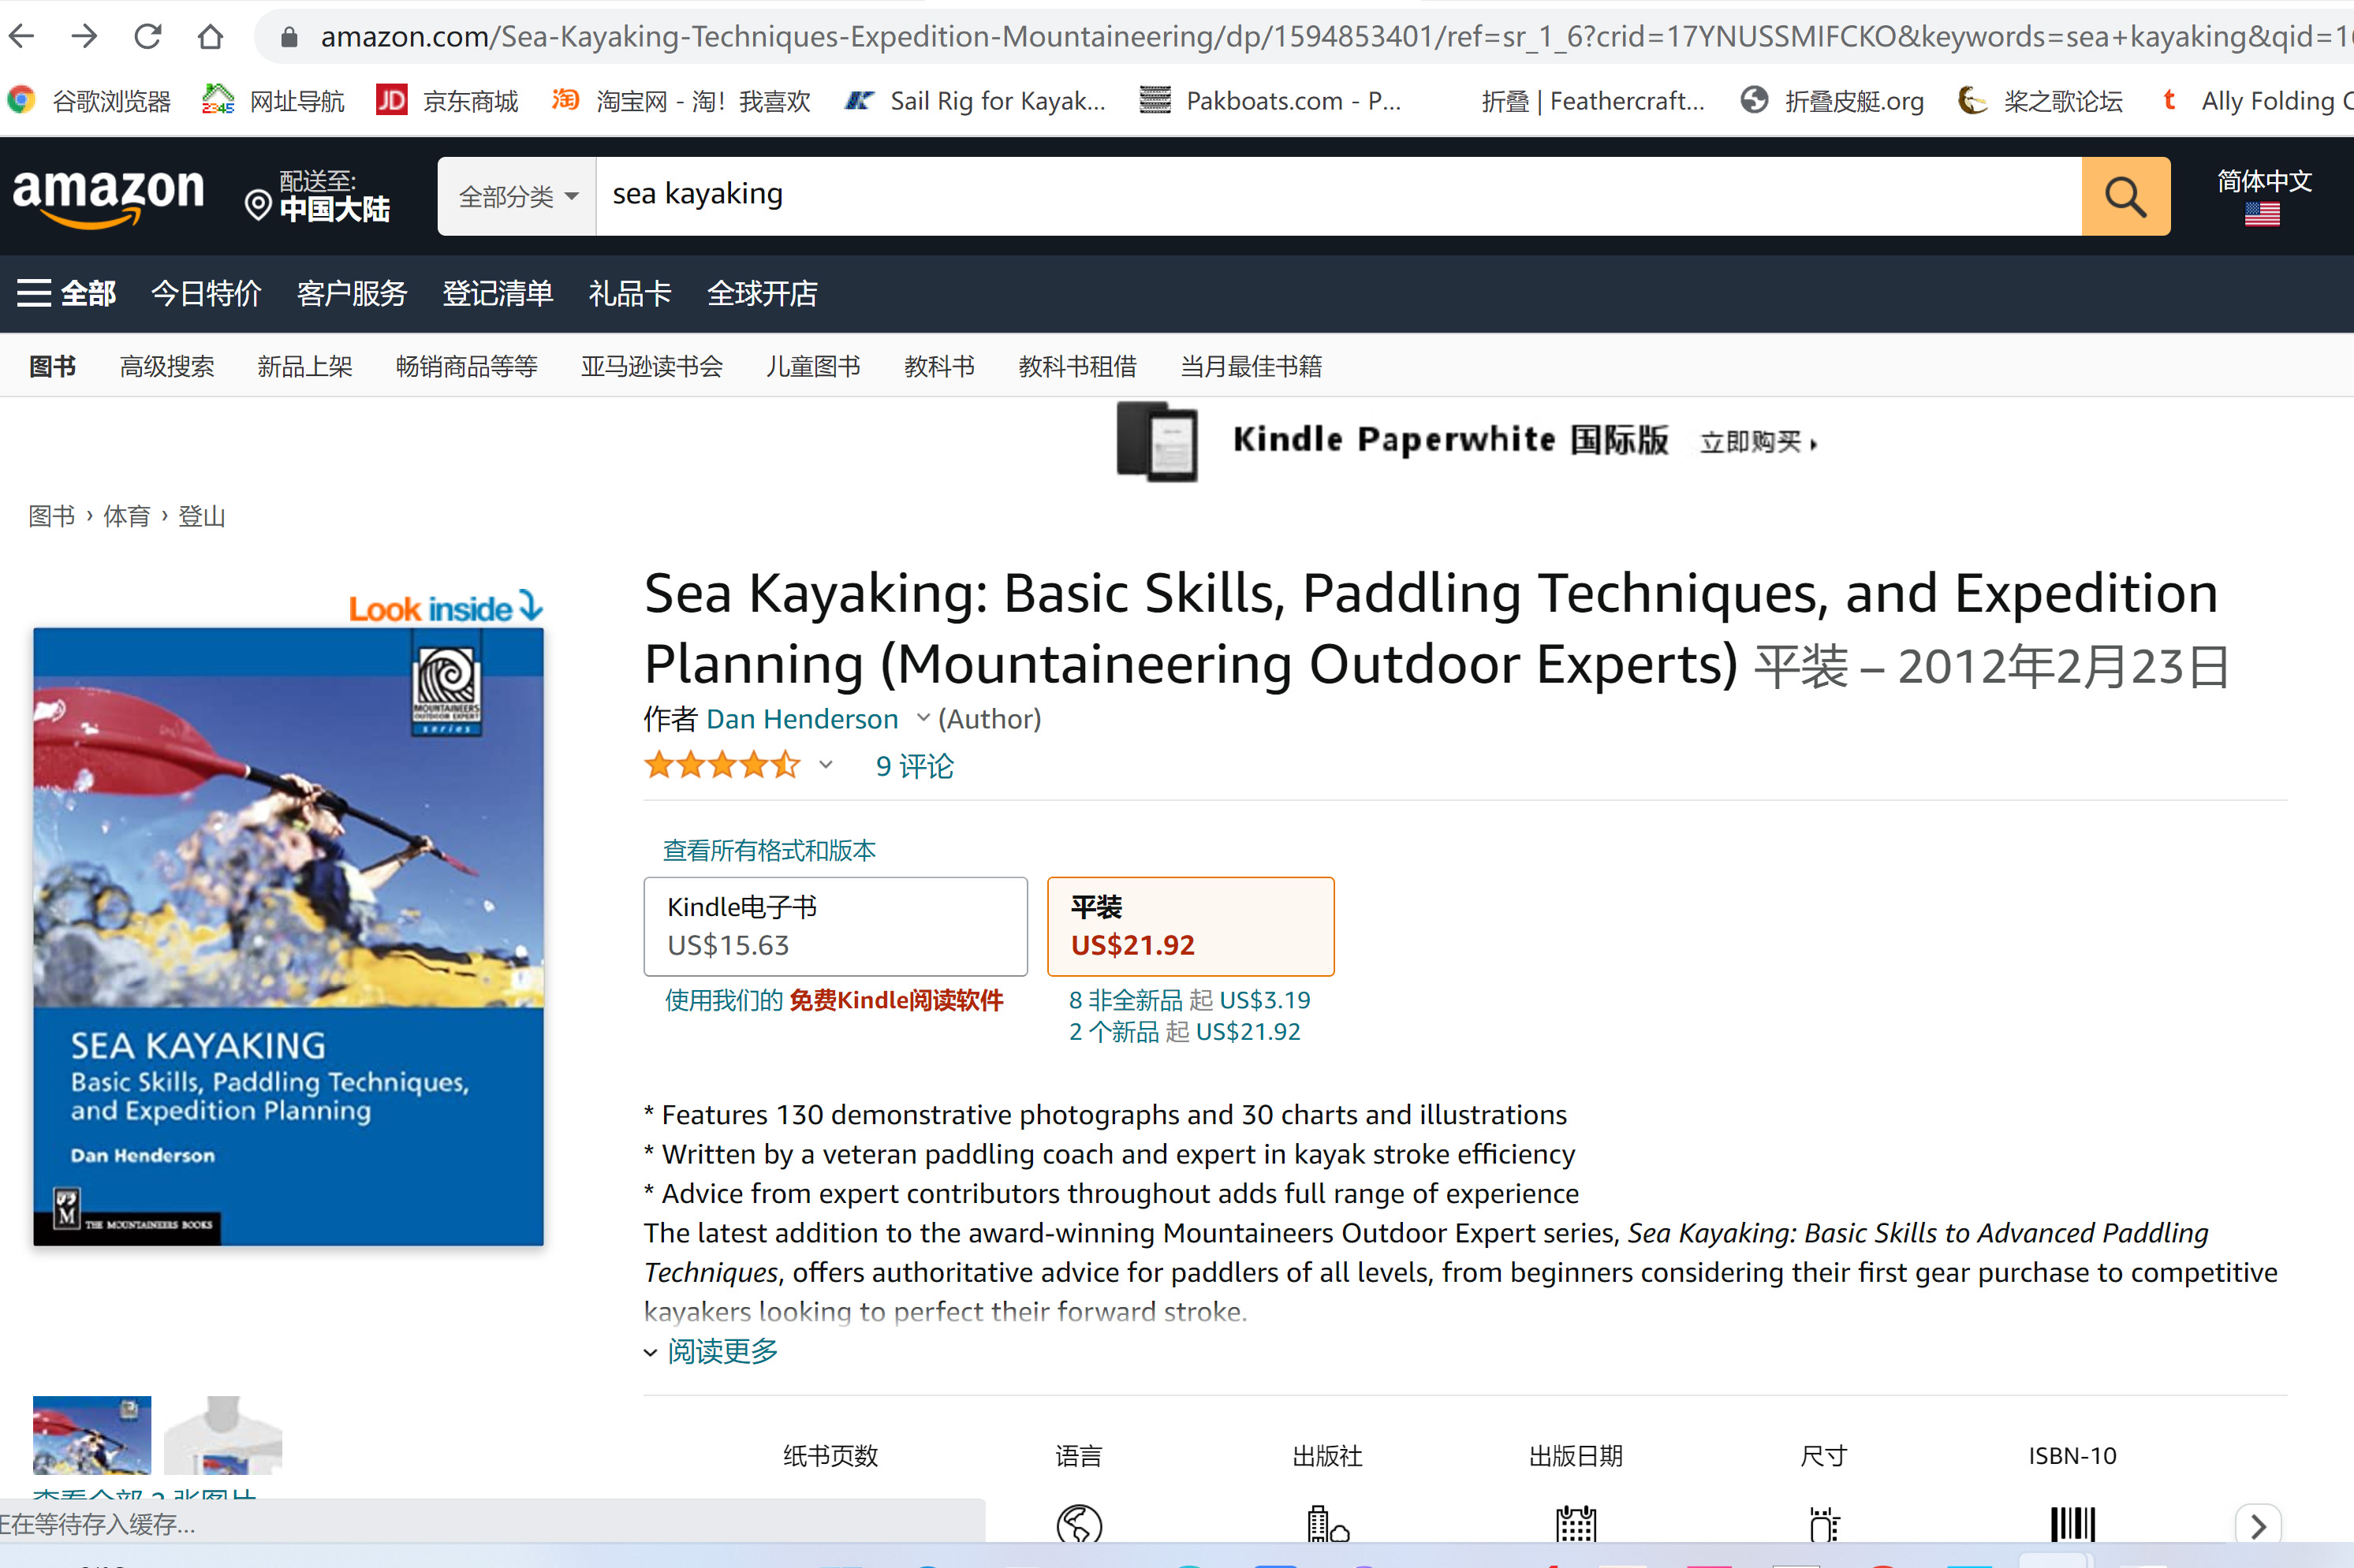Open 儿童图书
This screenshot has width=2354, height=1568.
click(813, 366)
